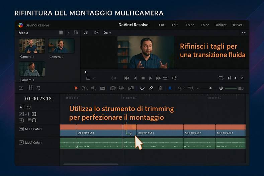Start playback with the play button
Image resolution: width=264 pixels, height=176 pixels.
click(x=151, y=78)
